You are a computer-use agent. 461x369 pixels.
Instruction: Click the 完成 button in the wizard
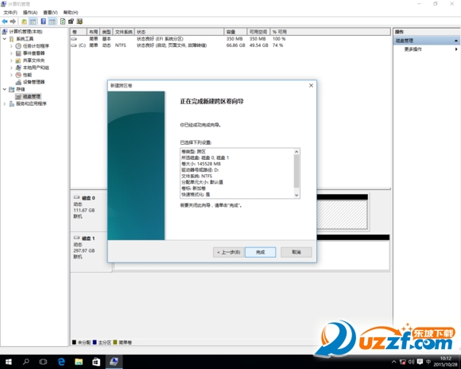tap(260, 252)
